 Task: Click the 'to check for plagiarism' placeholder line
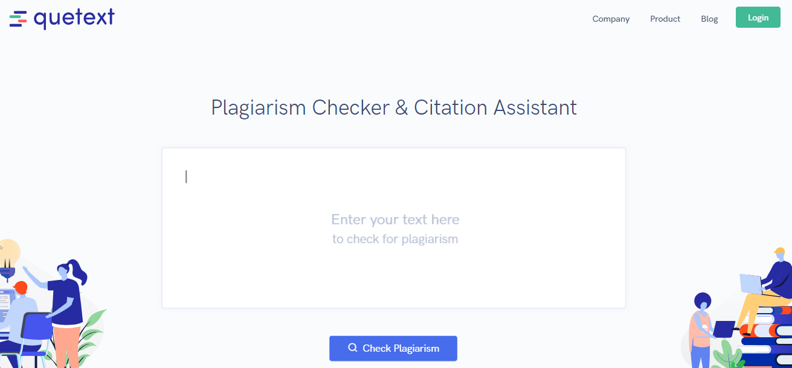tap(395, 240)
